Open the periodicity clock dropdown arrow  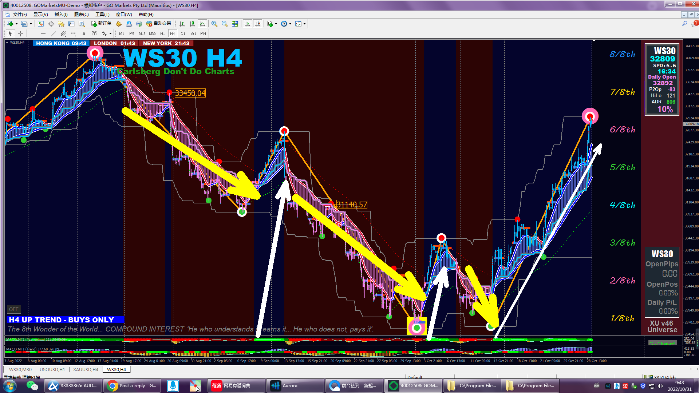pos(290,24)
